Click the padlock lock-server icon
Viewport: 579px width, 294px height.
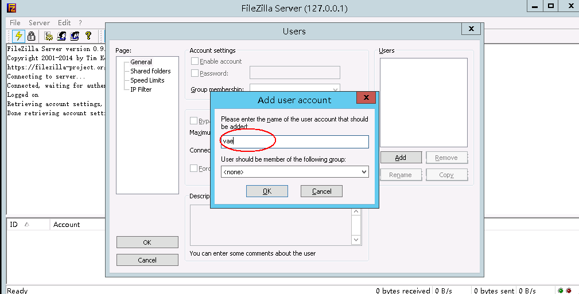point(31,36)
